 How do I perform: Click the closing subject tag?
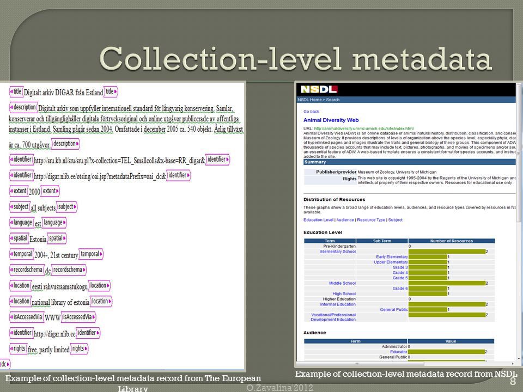tap(67, 207)
